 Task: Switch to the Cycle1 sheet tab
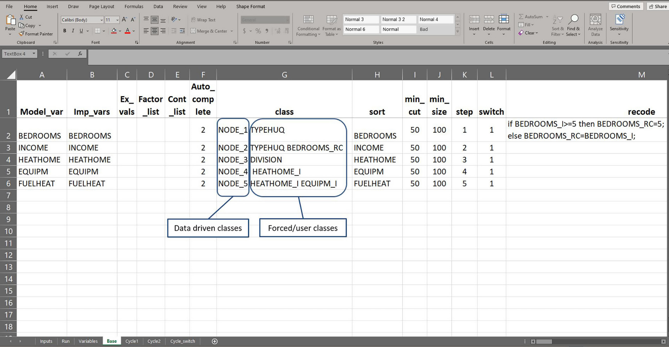click(131, 341)
